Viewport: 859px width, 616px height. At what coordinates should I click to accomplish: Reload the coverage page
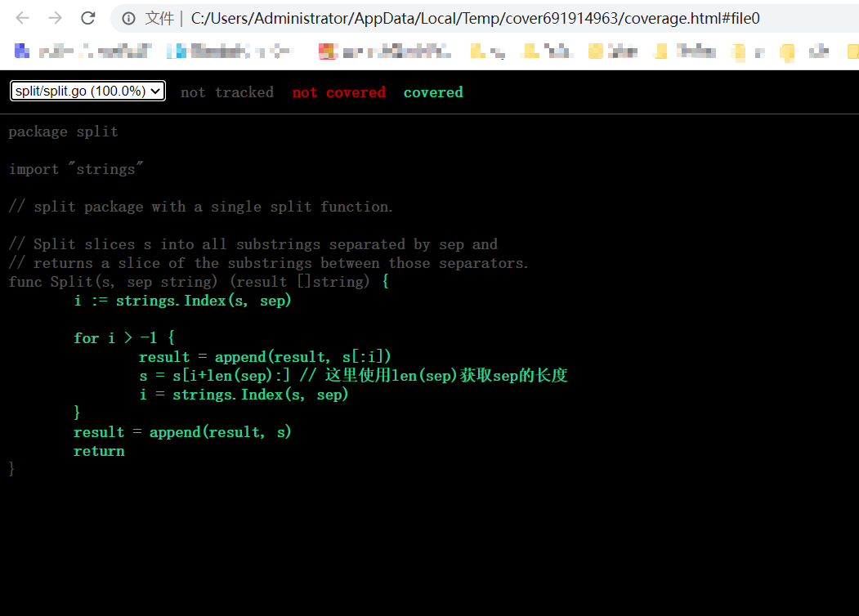pos(87,17)
